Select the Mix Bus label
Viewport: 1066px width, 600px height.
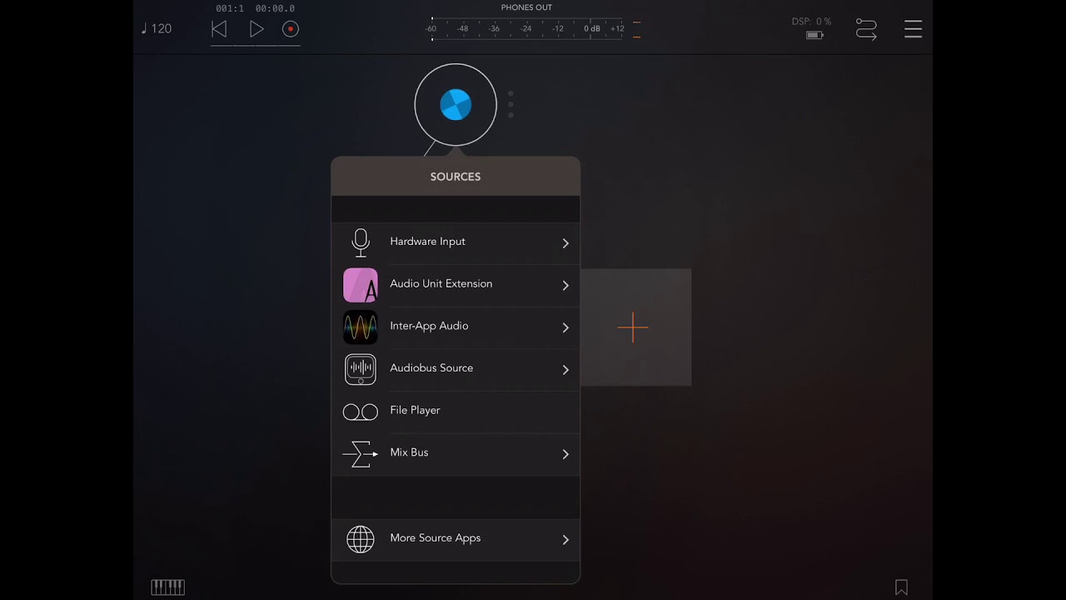(409, 452)
